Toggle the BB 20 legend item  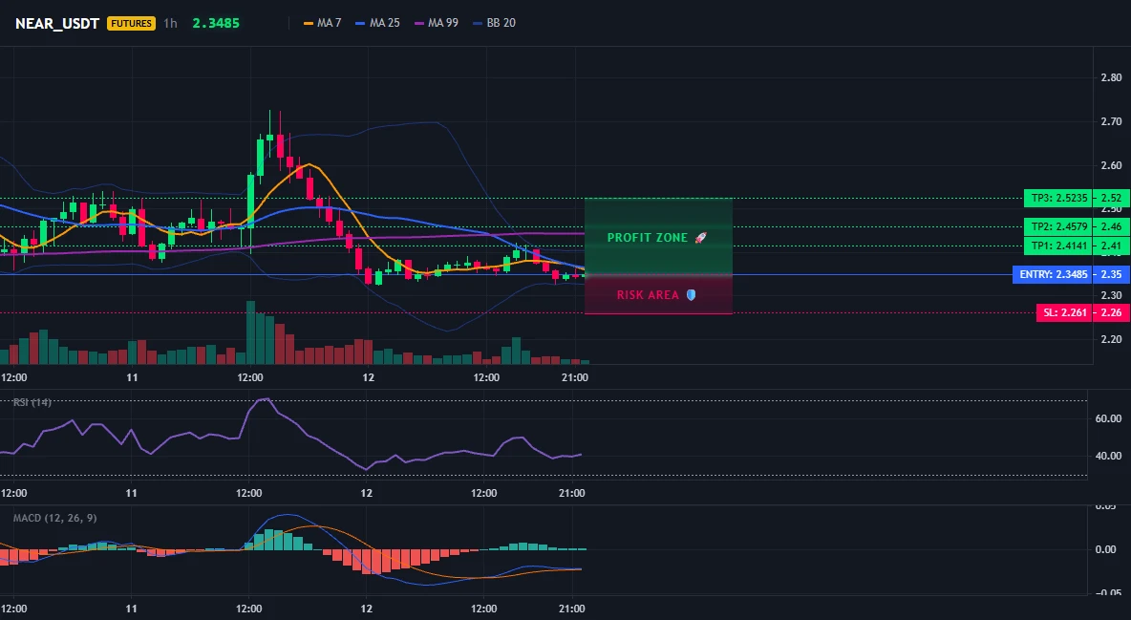(494, 23)
